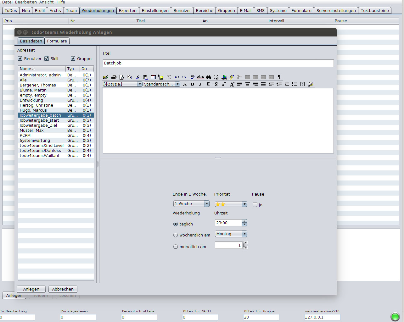Undo the last edit with undo arrow
404x322 pixels.
(x=177, y=77)
